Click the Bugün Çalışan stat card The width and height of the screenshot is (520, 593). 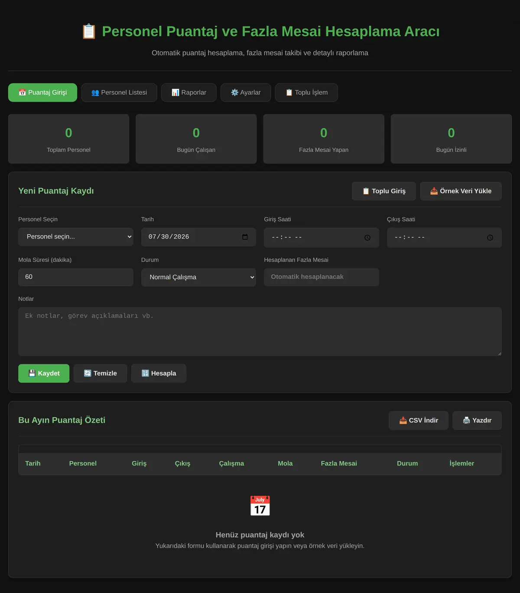(x=196, y=139)
